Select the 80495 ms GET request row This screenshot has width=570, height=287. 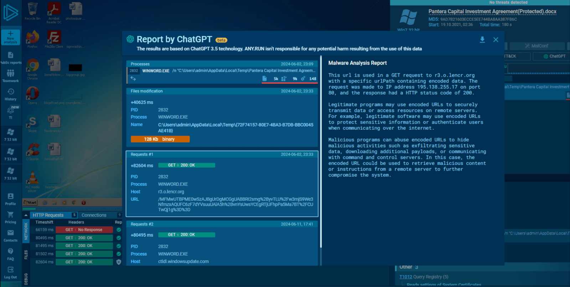click(76, 238)
